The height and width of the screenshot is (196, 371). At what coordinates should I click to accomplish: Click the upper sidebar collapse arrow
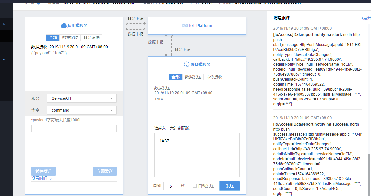pos(4,24)
